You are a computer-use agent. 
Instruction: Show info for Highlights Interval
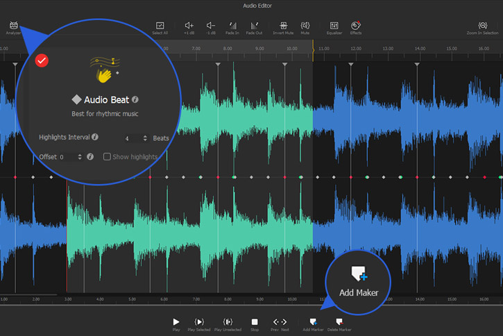(95, 137)
